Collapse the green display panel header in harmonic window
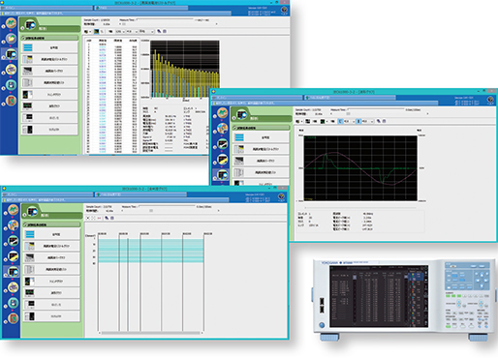 click(49, 38)
